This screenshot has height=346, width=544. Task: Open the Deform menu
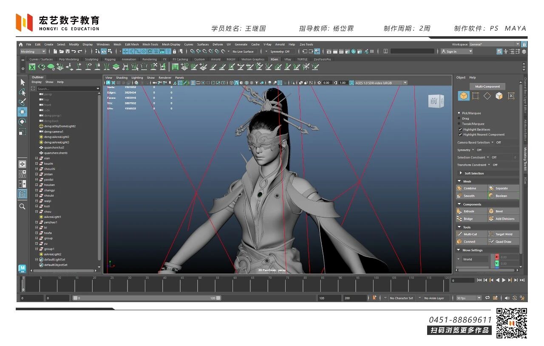218,44
